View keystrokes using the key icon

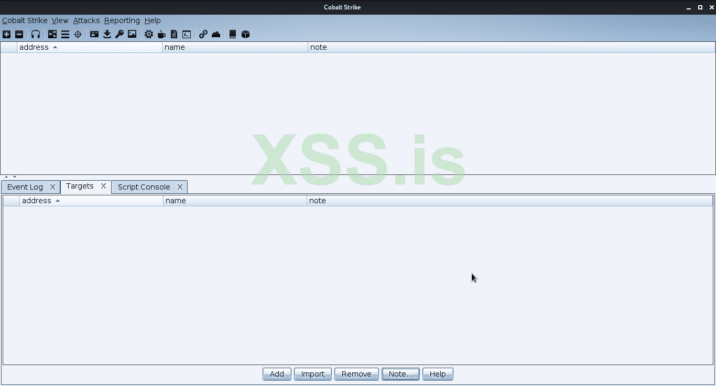120,35
